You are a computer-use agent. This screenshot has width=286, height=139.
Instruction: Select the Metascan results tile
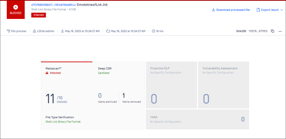click(x=67, y=85)
